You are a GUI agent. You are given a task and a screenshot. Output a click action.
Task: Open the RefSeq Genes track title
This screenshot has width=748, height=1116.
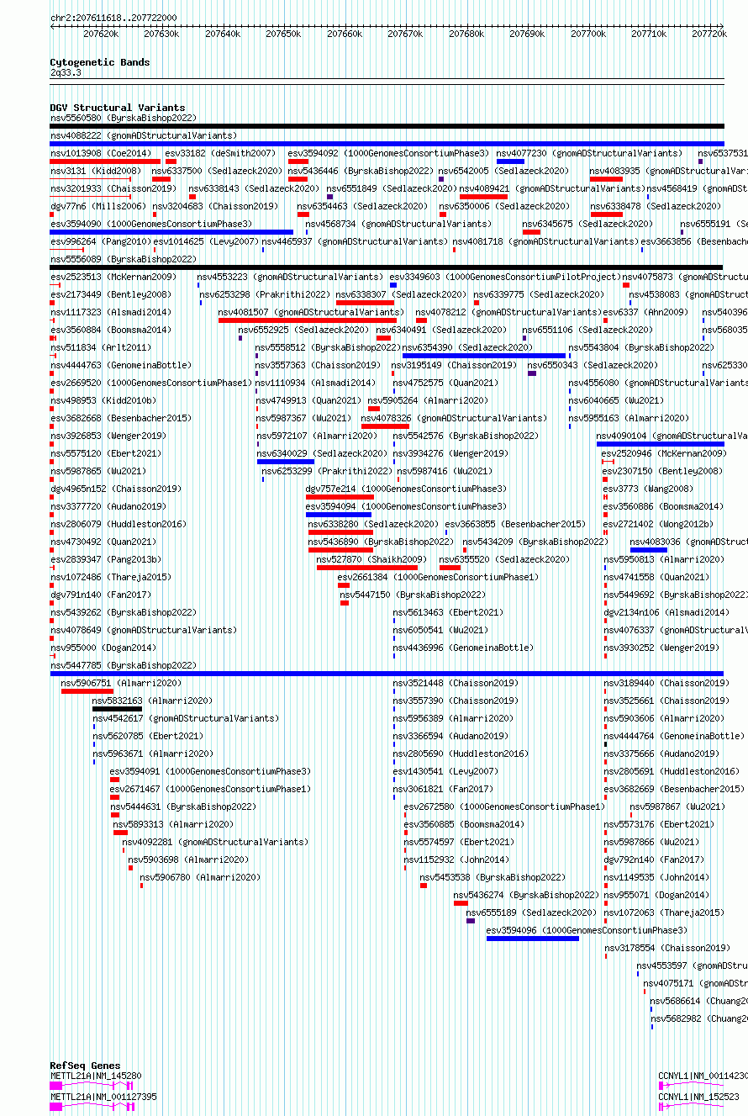point(85,1066)
